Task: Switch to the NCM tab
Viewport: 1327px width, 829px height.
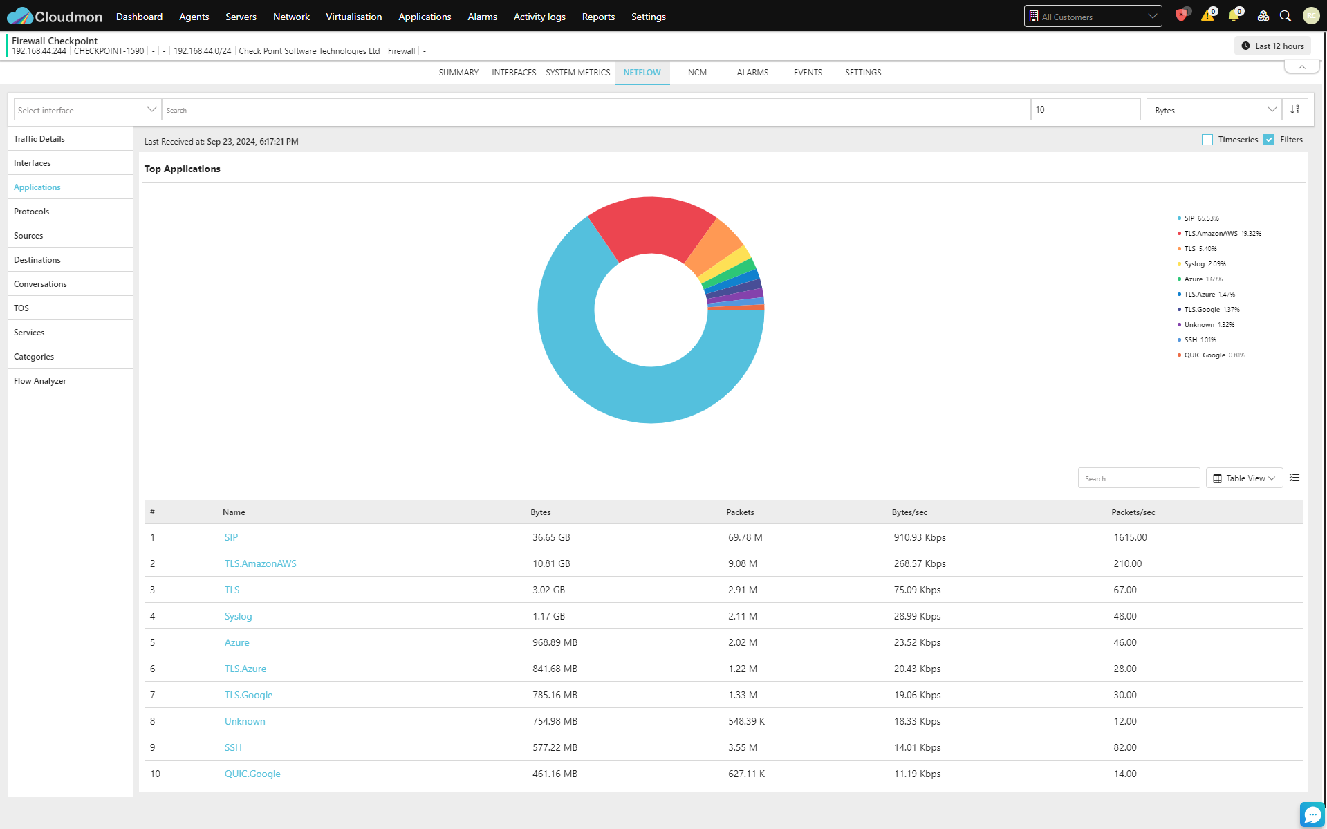Action: coord(697,72)
